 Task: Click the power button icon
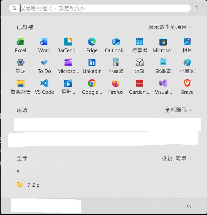[189, 206]
